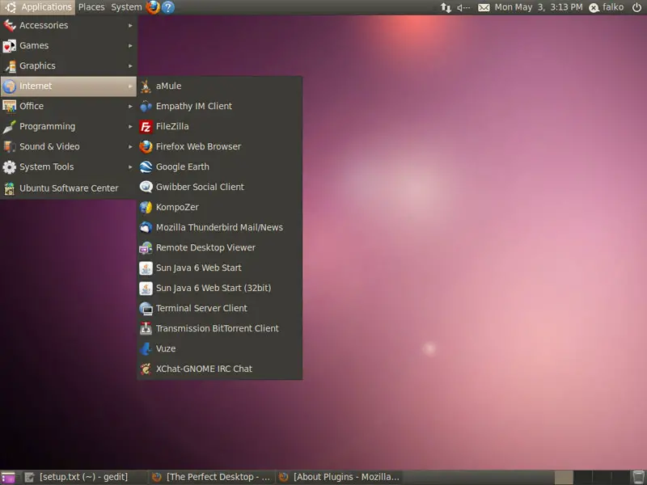Switch to About Plugins Mozilla window
The height and width of the screenshot is (485, 647).
[339, 477]
